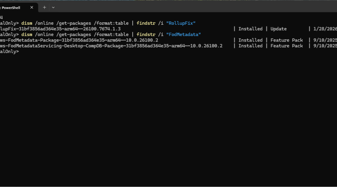Click the "RollupFix" search string in first command
337x187 pixels.
[x=181, y=23]
